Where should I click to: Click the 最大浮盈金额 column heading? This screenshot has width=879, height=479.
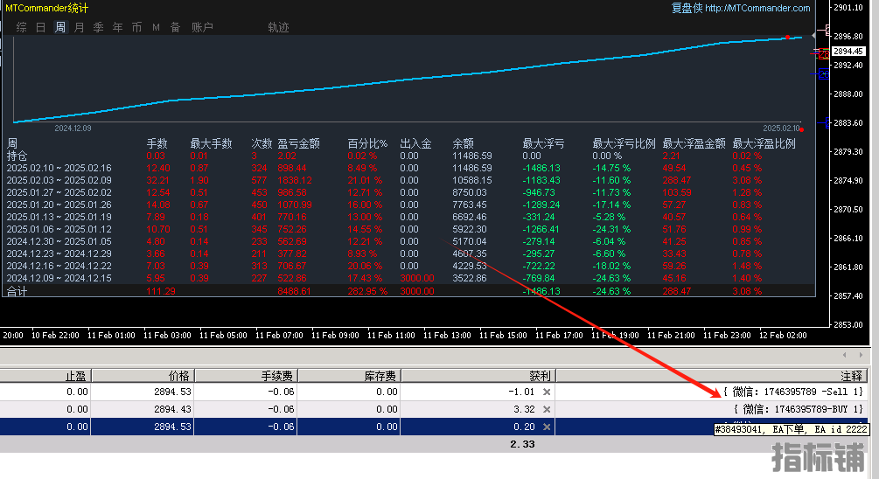694,143
